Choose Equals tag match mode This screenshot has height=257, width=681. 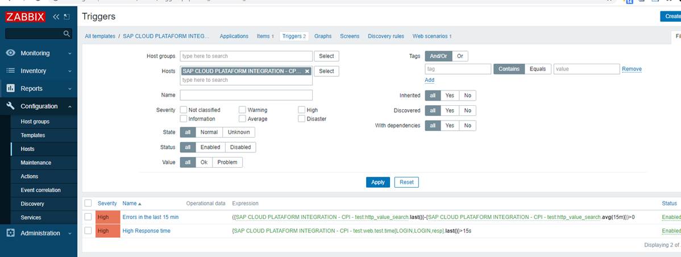pyautogui.click(x=538, y=69)
